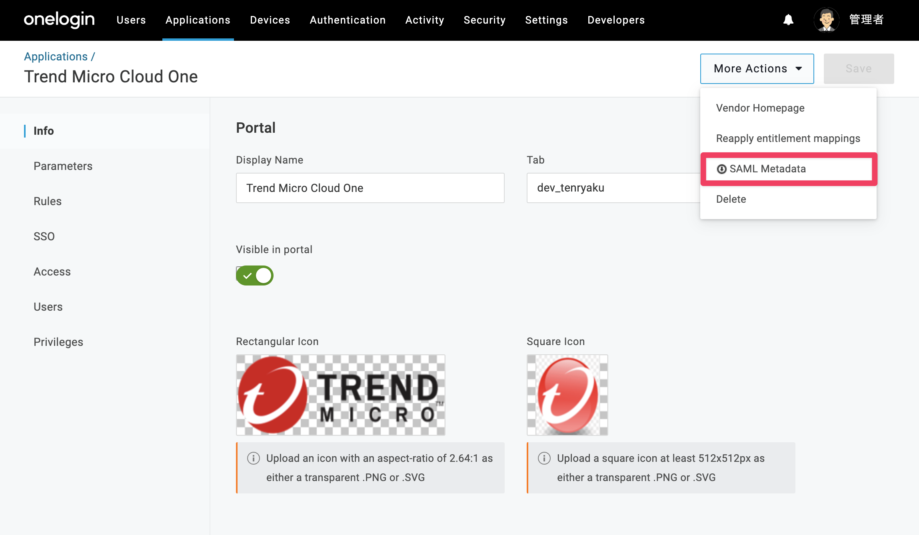Click the admin profile avatar
919x535 pixels.
coord(826,20)
